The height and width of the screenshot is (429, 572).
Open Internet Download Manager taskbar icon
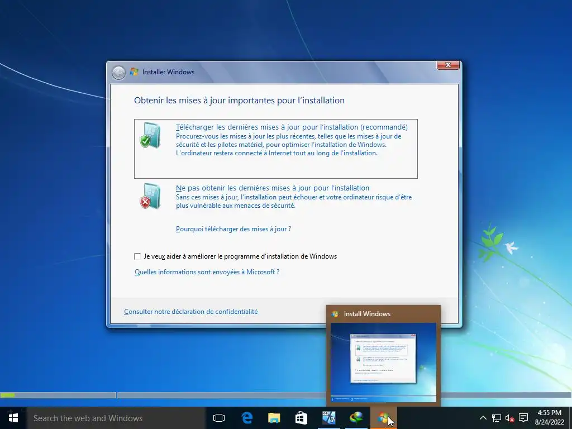point(356,418)
